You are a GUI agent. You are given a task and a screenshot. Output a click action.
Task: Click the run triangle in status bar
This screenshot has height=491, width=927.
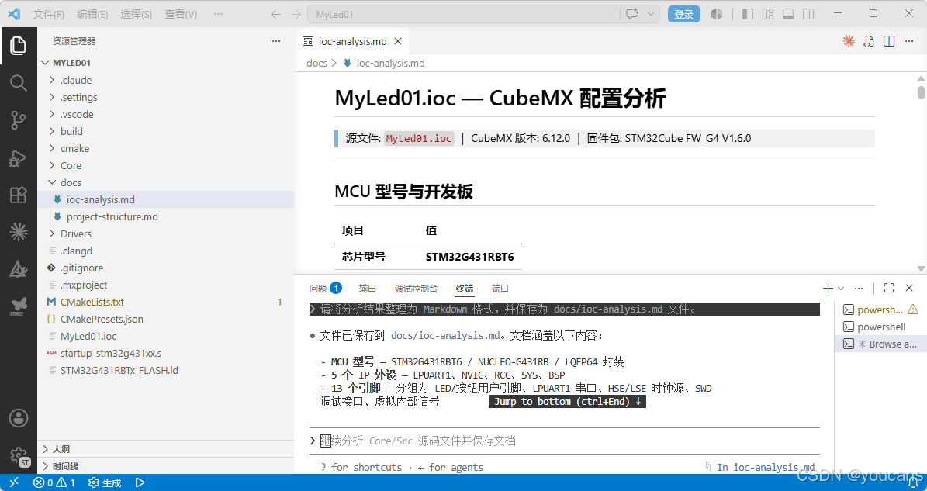click(140, 482)
